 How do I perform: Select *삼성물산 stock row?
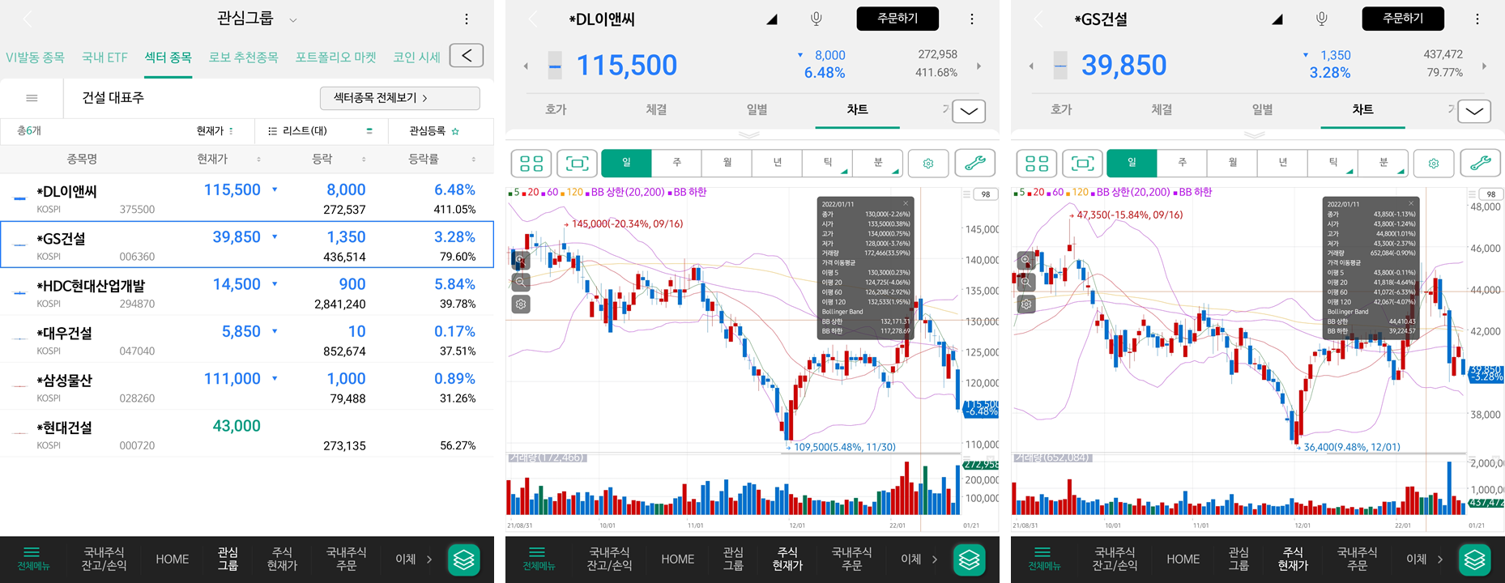click(247, 387)
